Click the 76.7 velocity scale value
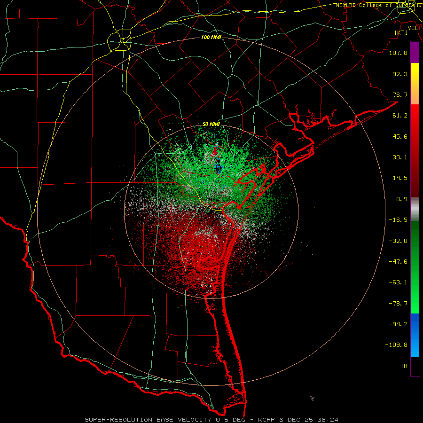Screen dimensions: 423x423 pos(400,94)
